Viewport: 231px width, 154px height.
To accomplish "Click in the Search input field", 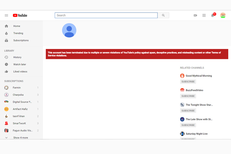I will point(106,15).
